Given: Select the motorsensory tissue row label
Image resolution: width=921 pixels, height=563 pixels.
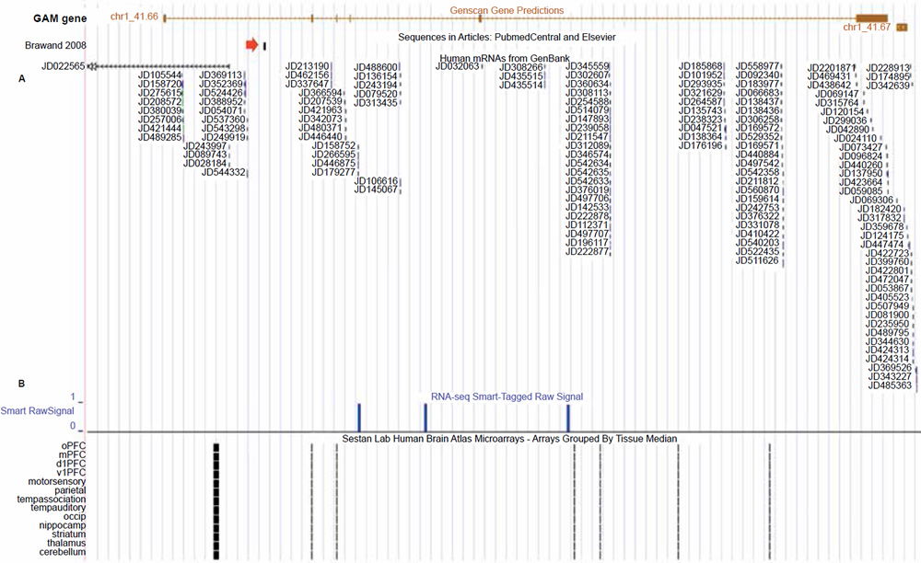Looking at the screenshot, I should click(57, 481).
